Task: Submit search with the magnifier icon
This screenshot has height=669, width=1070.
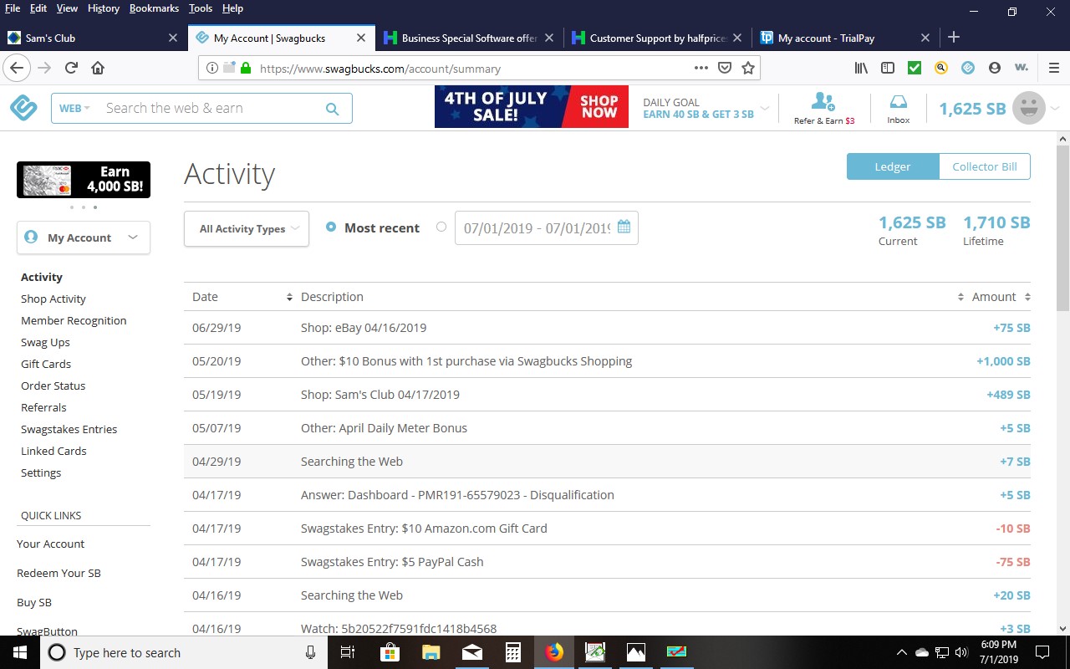Action: tap(332, 109)
